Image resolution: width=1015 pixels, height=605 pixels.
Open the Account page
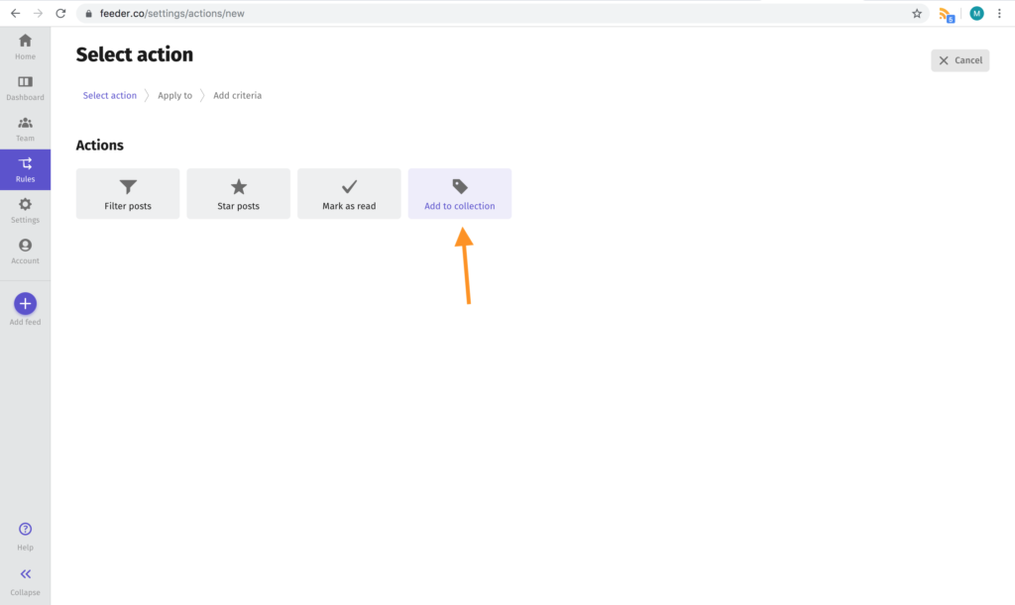click(25, 252)
